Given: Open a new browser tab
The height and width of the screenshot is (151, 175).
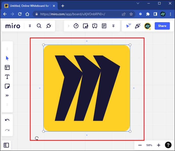Looking at the screenshot, I should (63, 6).
